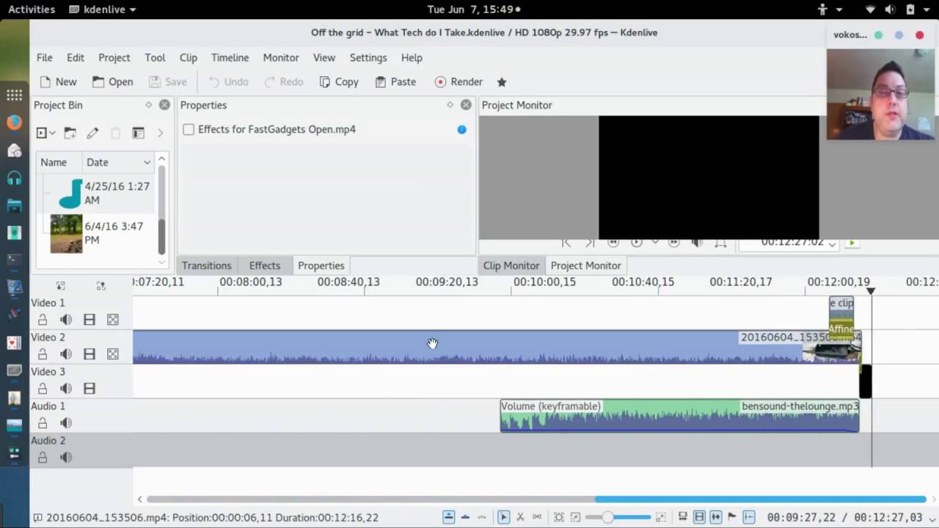Click the star favorite icon in the toolbar
Image resolution: width=939 pixels, height=528 pixels.
pos(502,82)
